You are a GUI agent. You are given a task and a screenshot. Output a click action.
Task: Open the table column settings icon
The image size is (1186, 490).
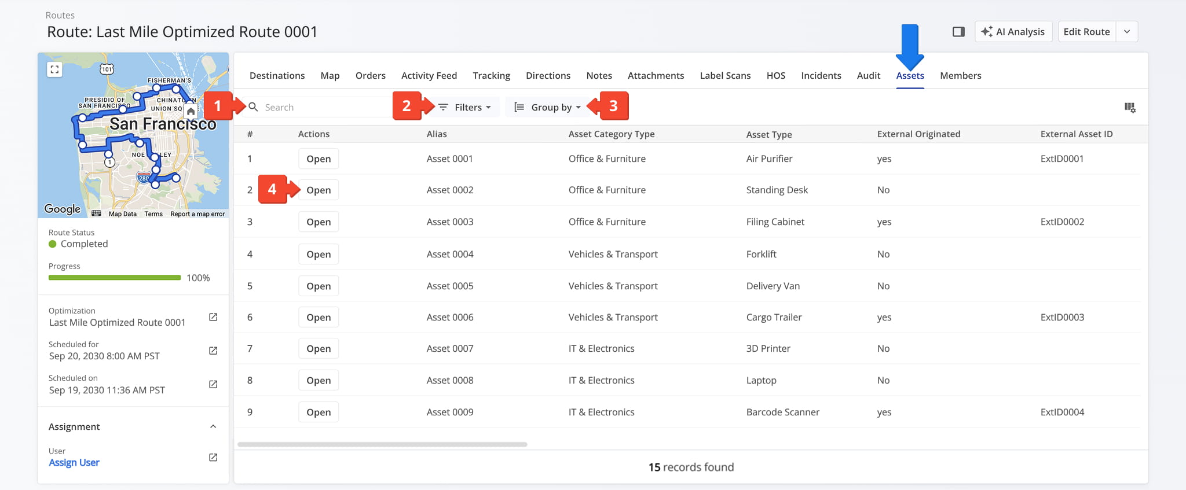tap(1129, 108)
